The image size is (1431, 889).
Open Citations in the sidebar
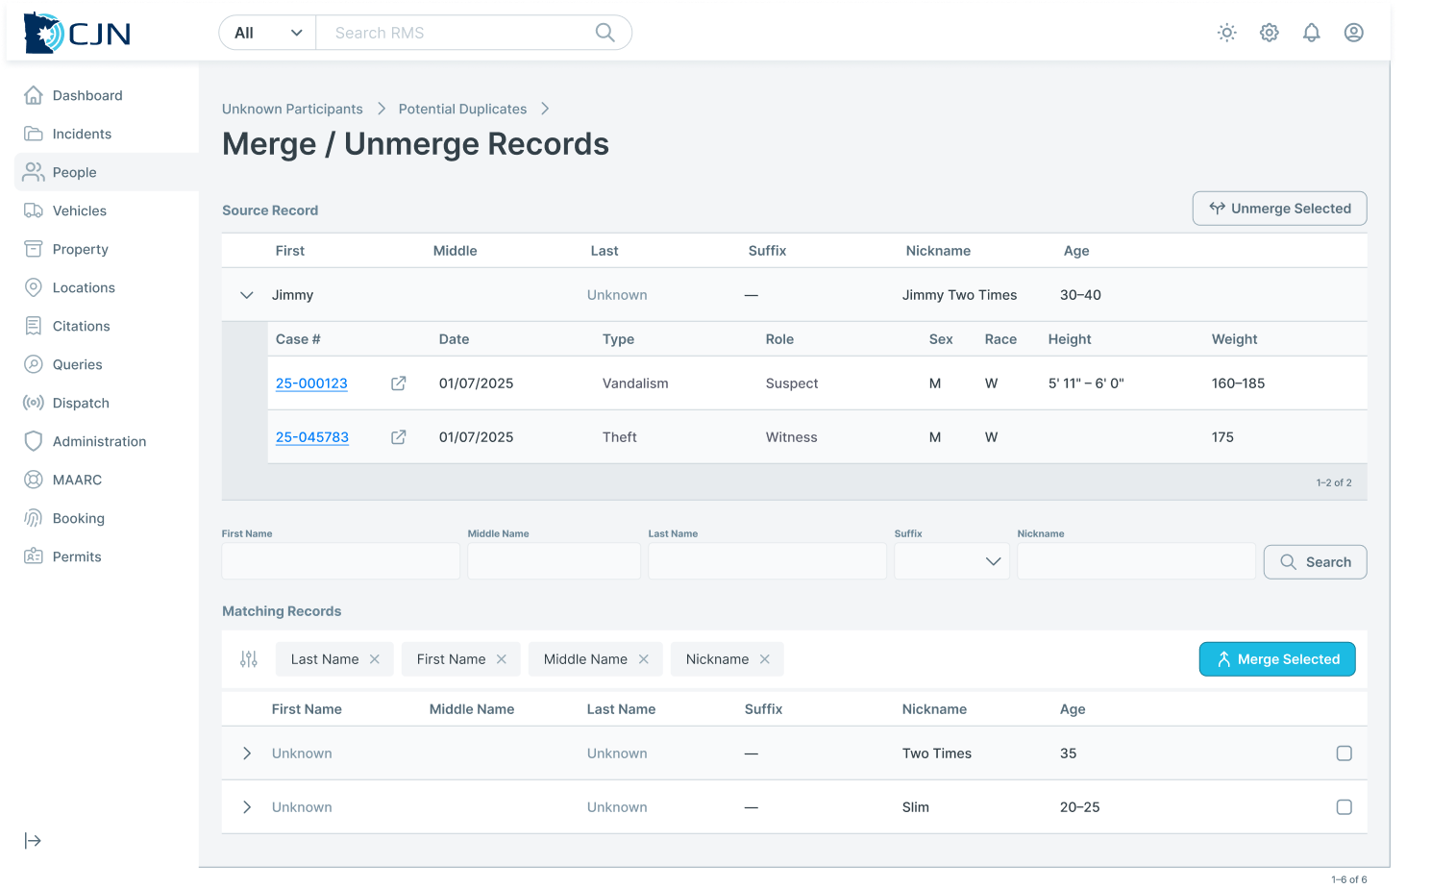107,326
